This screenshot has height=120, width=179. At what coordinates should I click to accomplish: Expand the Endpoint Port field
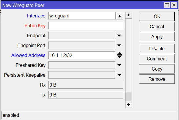[119, 46]
